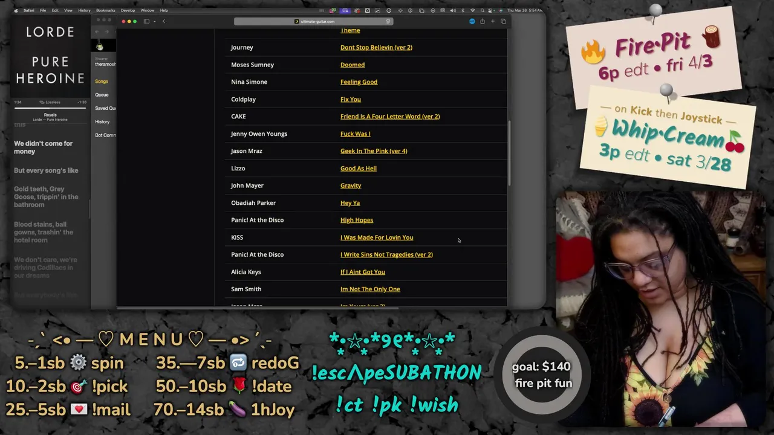Click the volume icon in menu bar

tap(453, 10)
